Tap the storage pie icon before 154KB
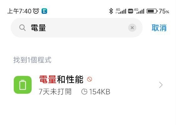 point(84,92)
